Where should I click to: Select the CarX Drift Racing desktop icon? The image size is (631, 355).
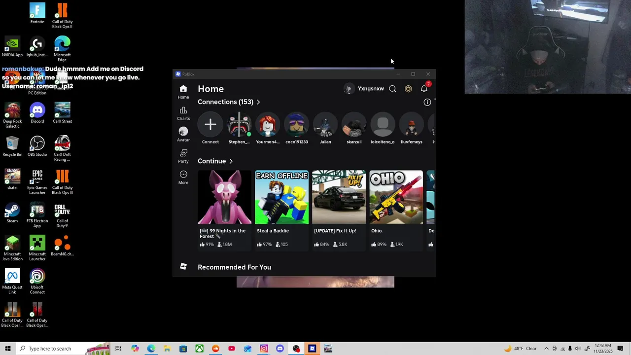pos(62,148)
